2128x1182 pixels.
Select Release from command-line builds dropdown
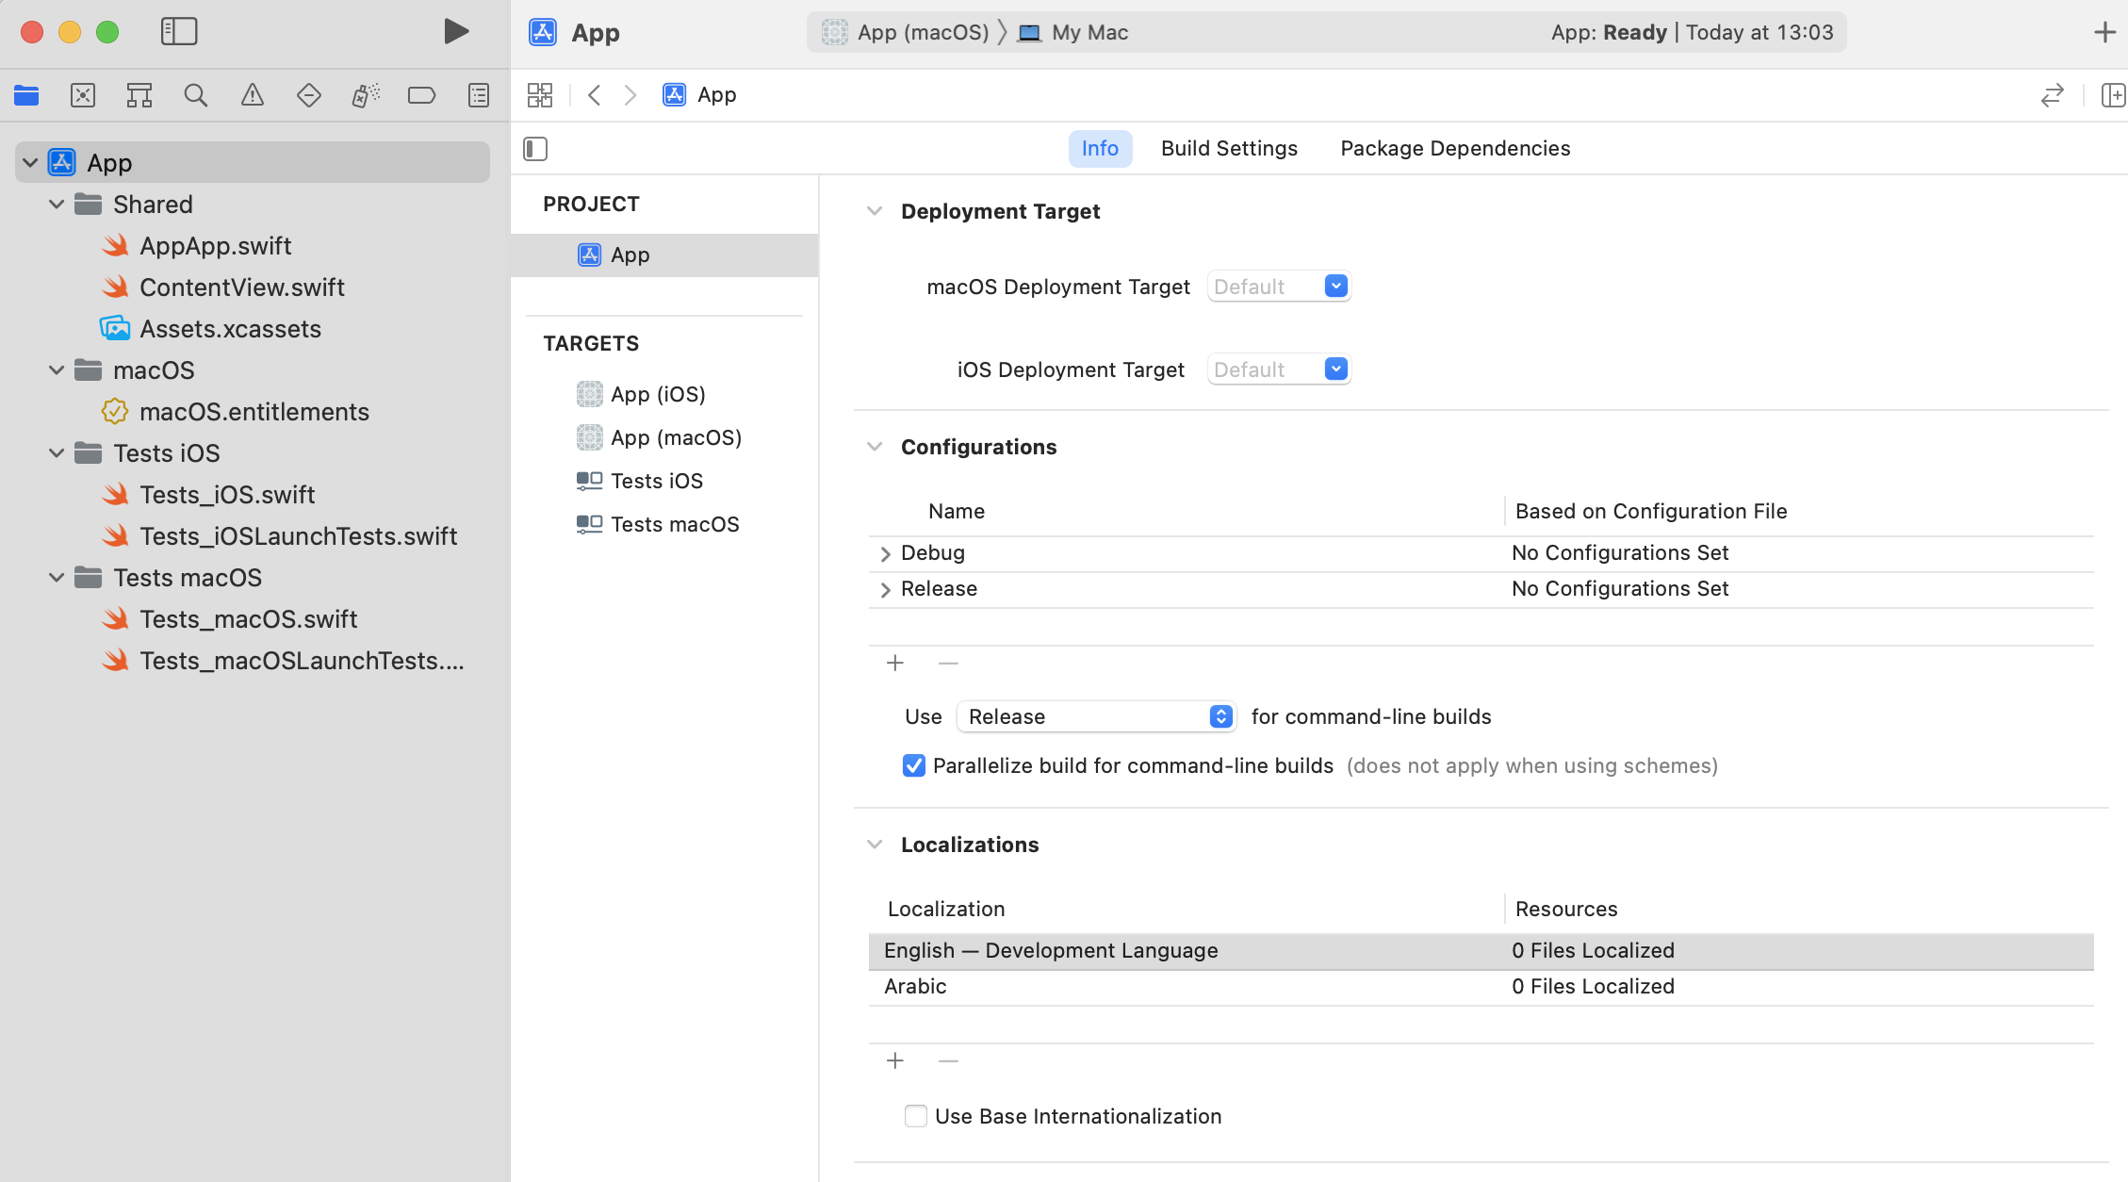[1097, 714]
